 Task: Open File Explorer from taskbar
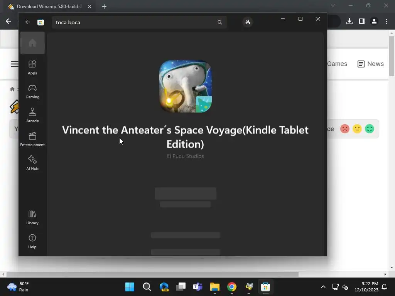(215, 287)
